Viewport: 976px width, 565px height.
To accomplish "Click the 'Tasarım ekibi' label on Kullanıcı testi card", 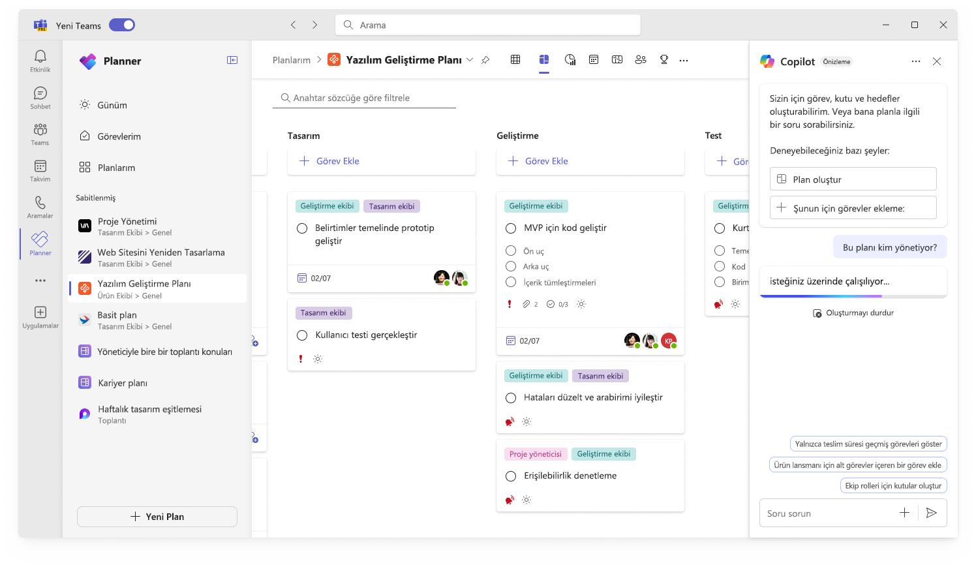I will (324, 313).
